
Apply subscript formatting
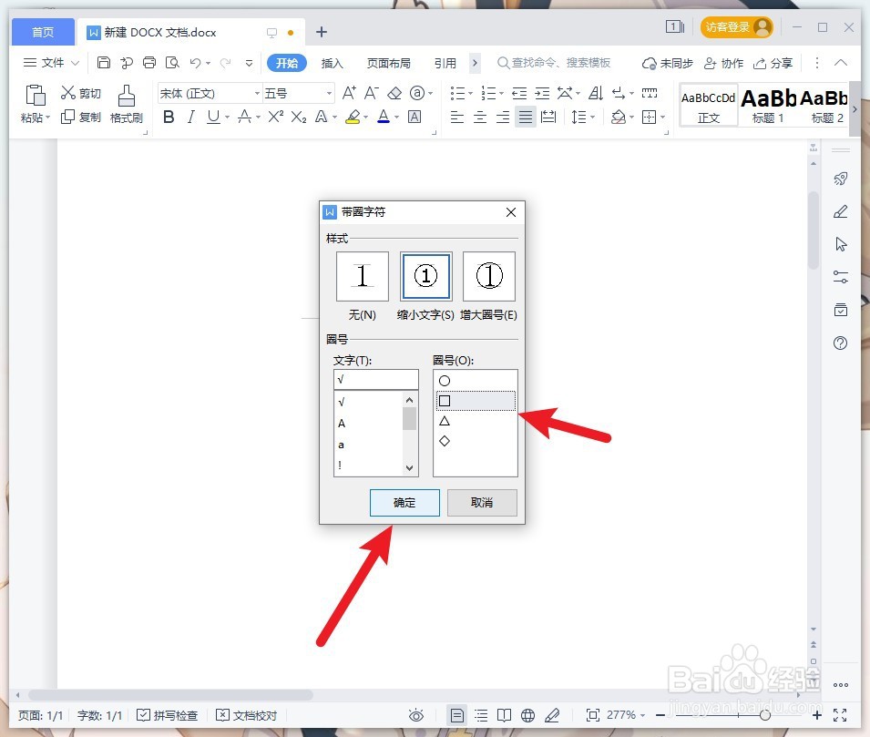click(x=299, y=118)
